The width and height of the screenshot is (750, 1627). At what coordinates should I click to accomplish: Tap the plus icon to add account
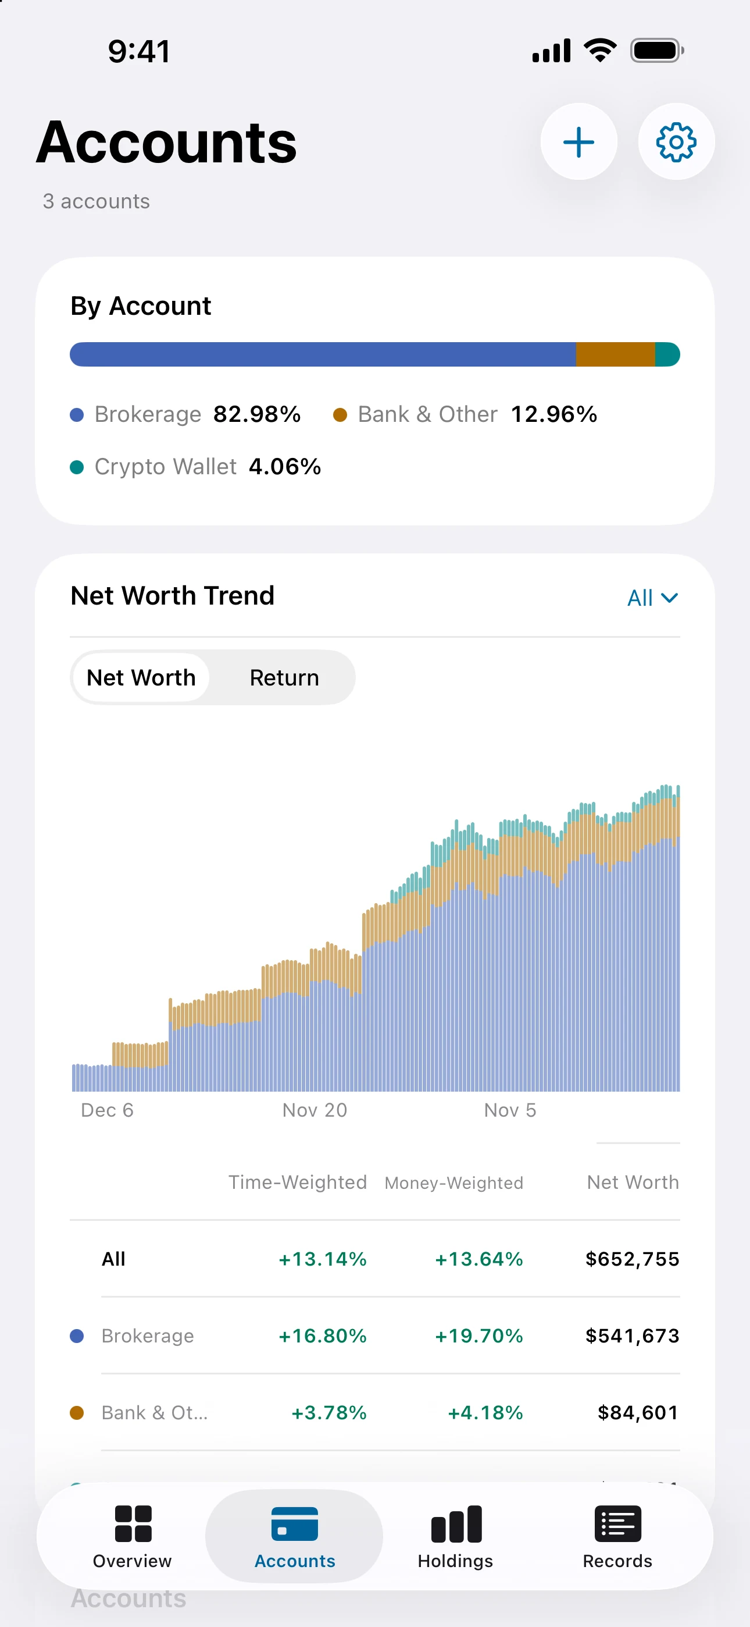click(578, 141)
